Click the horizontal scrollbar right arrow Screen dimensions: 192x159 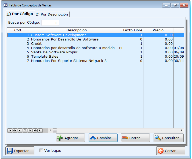coord(182,131)
